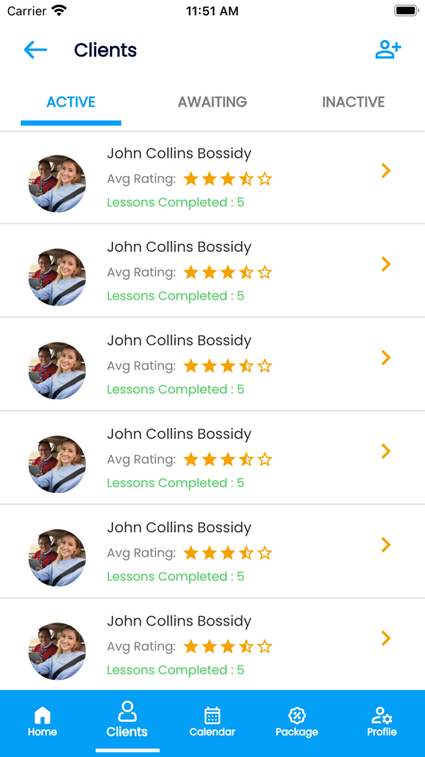This screenshot has width=425, height=757.
Task: Tap the blue back arrow
Action: coord(36,49)
